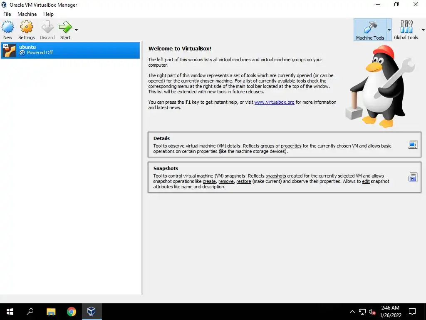Click the create link in Snapshots
This screenshot has width=426, height=320.
209,181
